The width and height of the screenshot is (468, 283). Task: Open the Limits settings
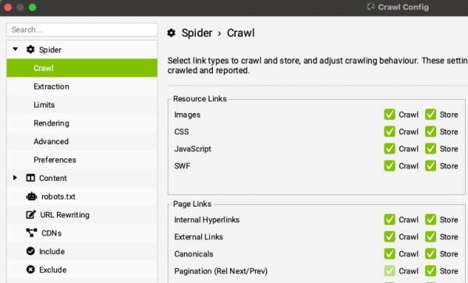pyautogui.click(x=82, y=104)
